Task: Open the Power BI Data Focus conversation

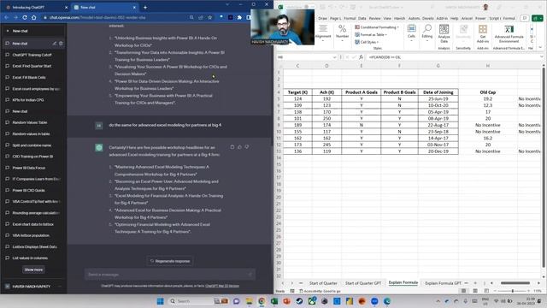Action: [29, 168]
